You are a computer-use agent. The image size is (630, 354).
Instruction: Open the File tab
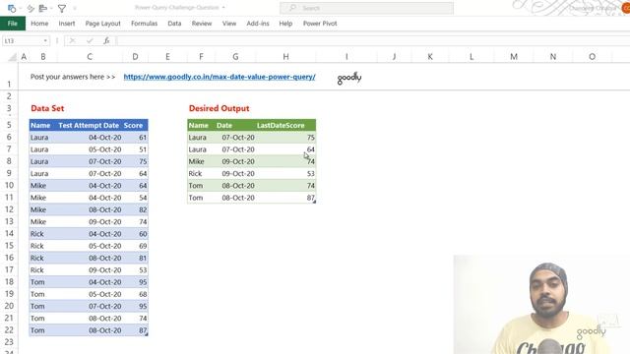[x=13, y=24]
